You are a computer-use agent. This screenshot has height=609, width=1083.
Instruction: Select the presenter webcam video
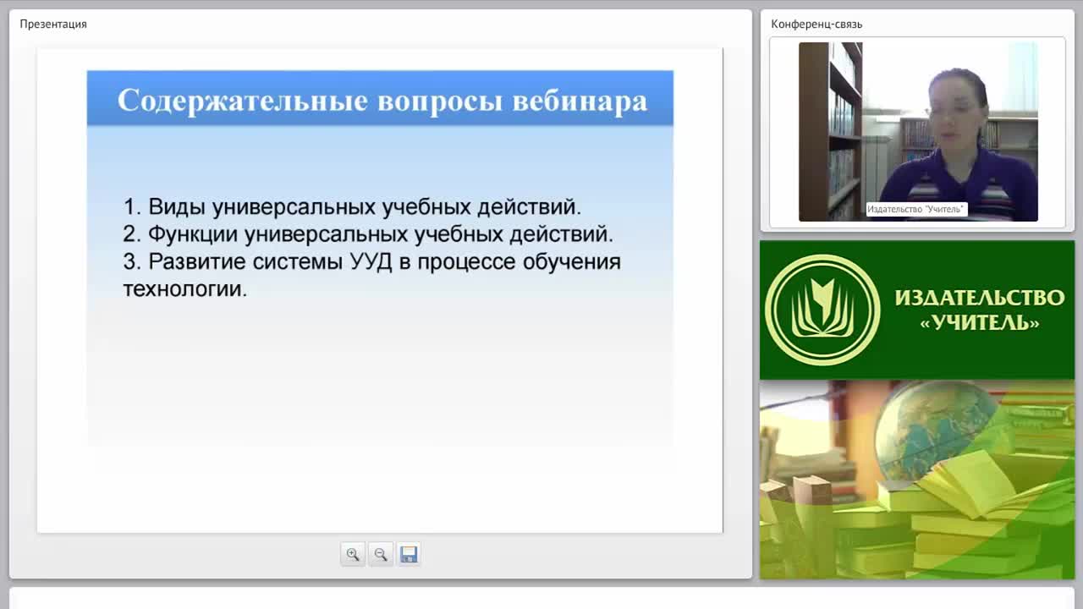[918, 132]
